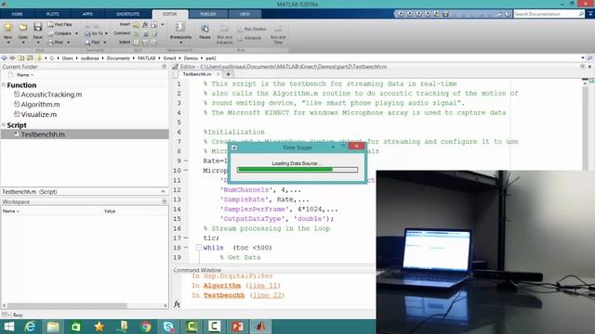Open the Breakpoints tool
Image resolution: width=595 pixels, height=334 pixels.
tap(180, 31)
